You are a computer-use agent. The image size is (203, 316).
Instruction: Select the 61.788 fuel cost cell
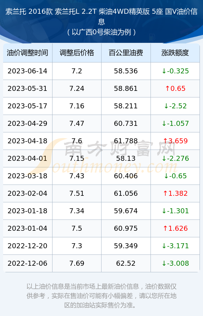126,141
